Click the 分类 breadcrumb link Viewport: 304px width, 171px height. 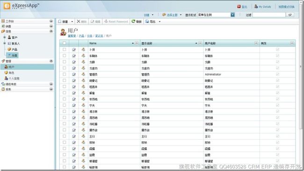click(90, 36)
